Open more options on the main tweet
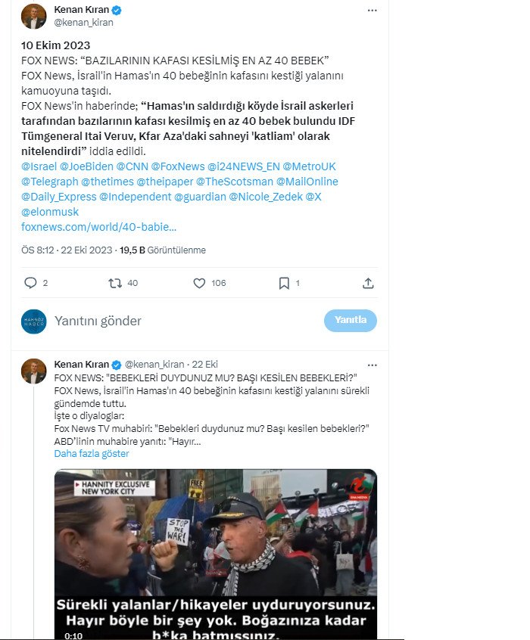Screen dimensions: 530x640 372,11
